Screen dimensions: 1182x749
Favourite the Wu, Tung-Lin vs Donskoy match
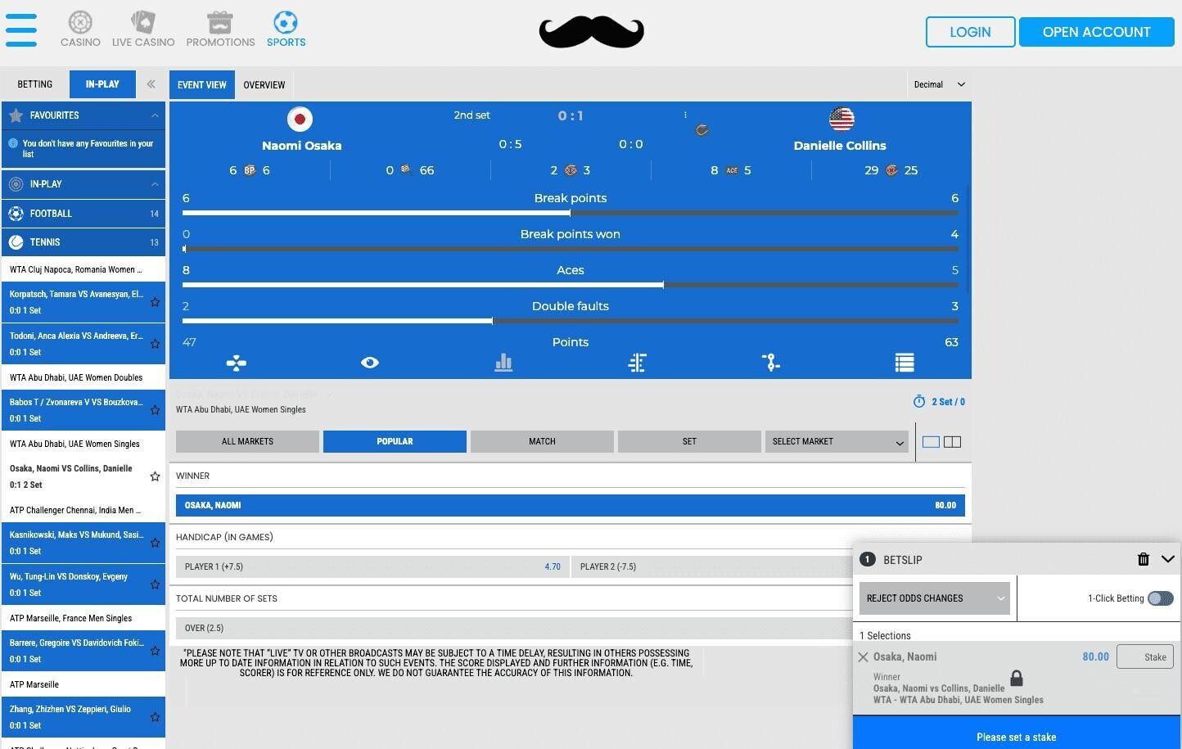155,584
